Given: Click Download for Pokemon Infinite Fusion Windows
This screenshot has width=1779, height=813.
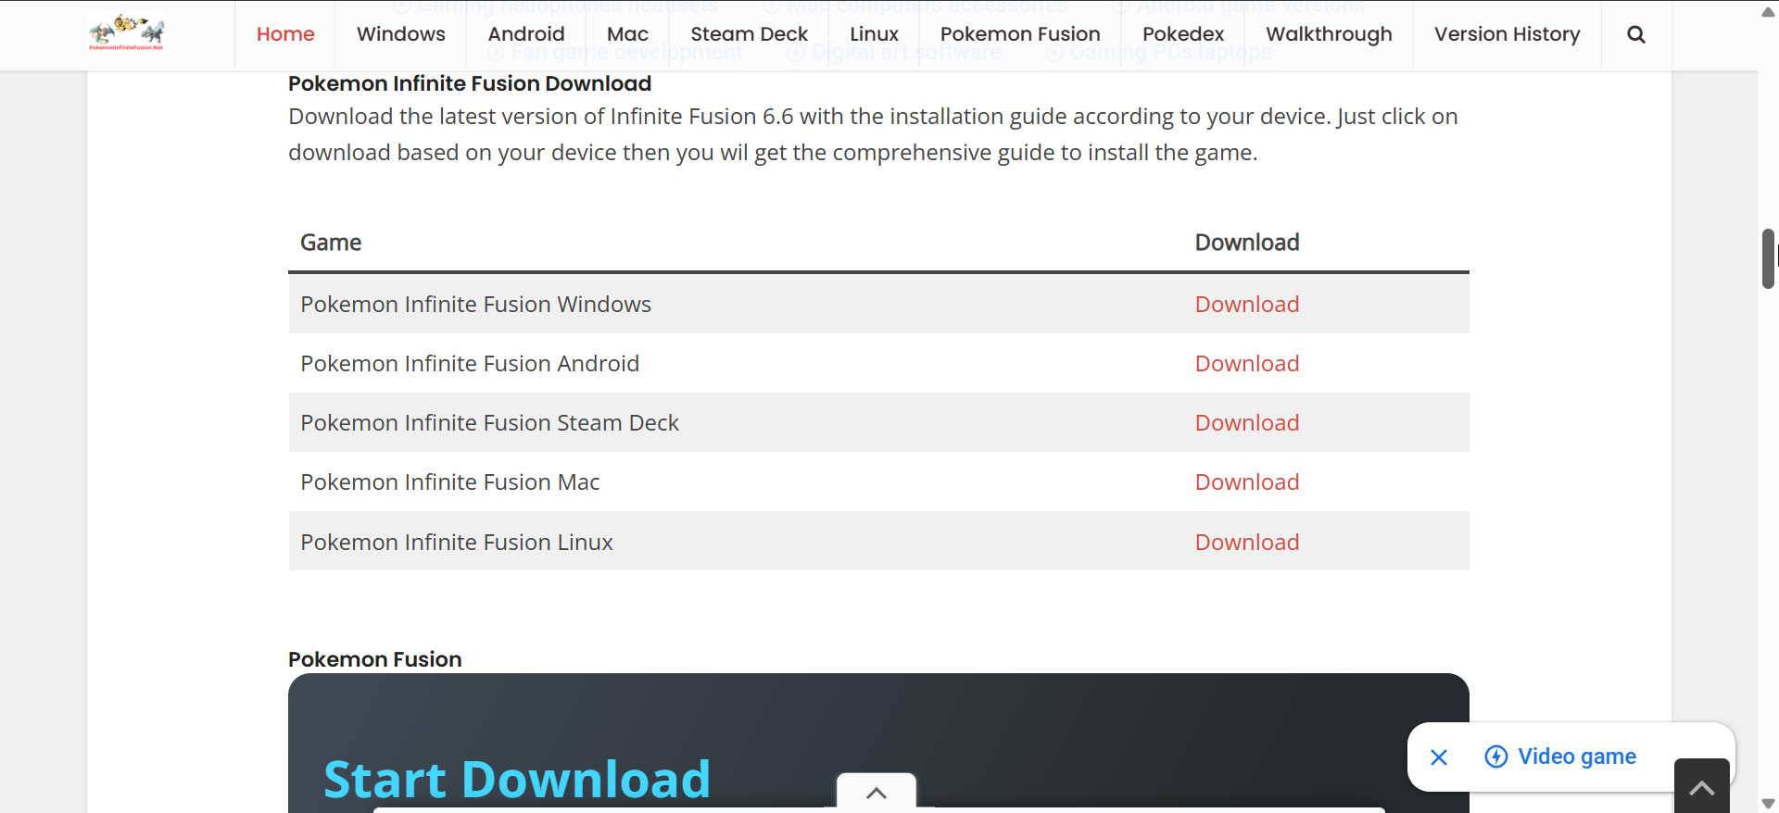Looking at the screenshot, I should tap(1247, 305).
